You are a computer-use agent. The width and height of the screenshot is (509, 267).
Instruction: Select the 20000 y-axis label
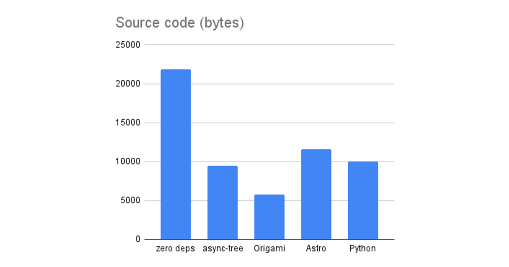coord(128,84)
